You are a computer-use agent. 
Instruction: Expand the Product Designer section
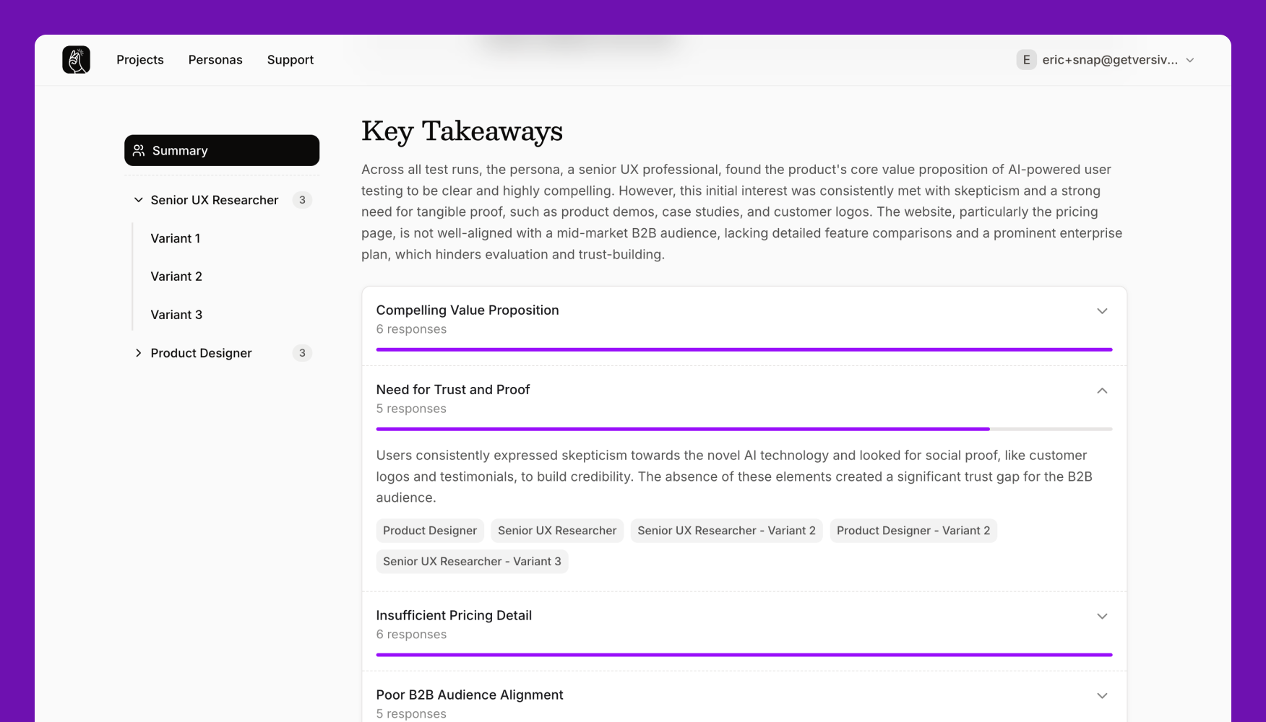[x=138, y=353]
